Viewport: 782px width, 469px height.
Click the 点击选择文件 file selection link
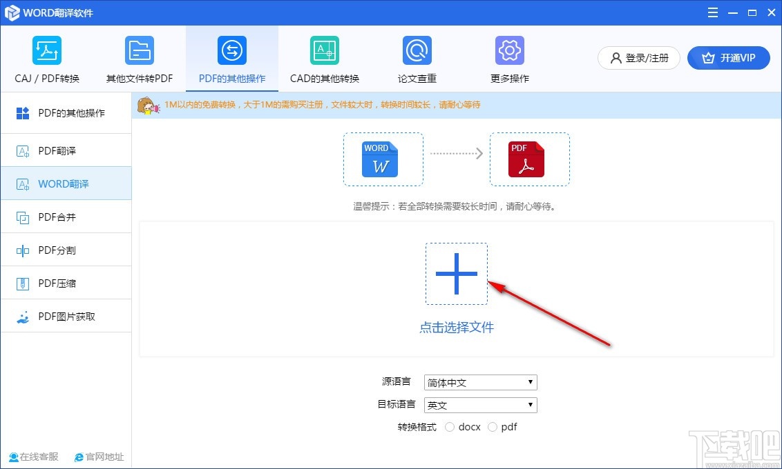point(457,328)
